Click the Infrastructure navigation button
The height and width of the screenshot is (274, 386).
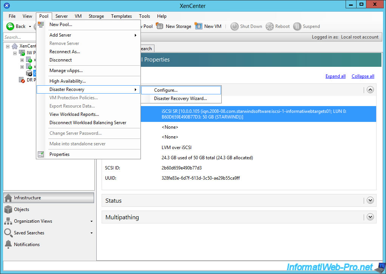tap(49, 198)
